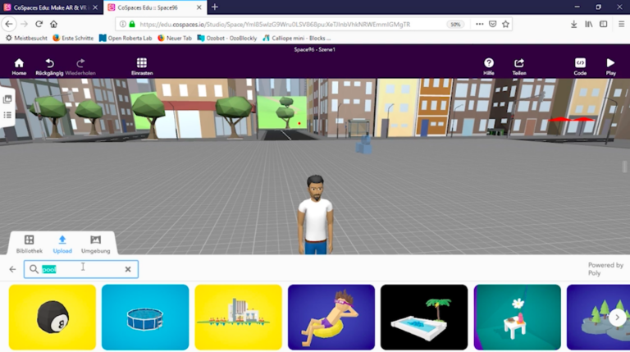Open the browser library icon
The width and height of the screenshot is (630, 352).
(x=589, y=24)
